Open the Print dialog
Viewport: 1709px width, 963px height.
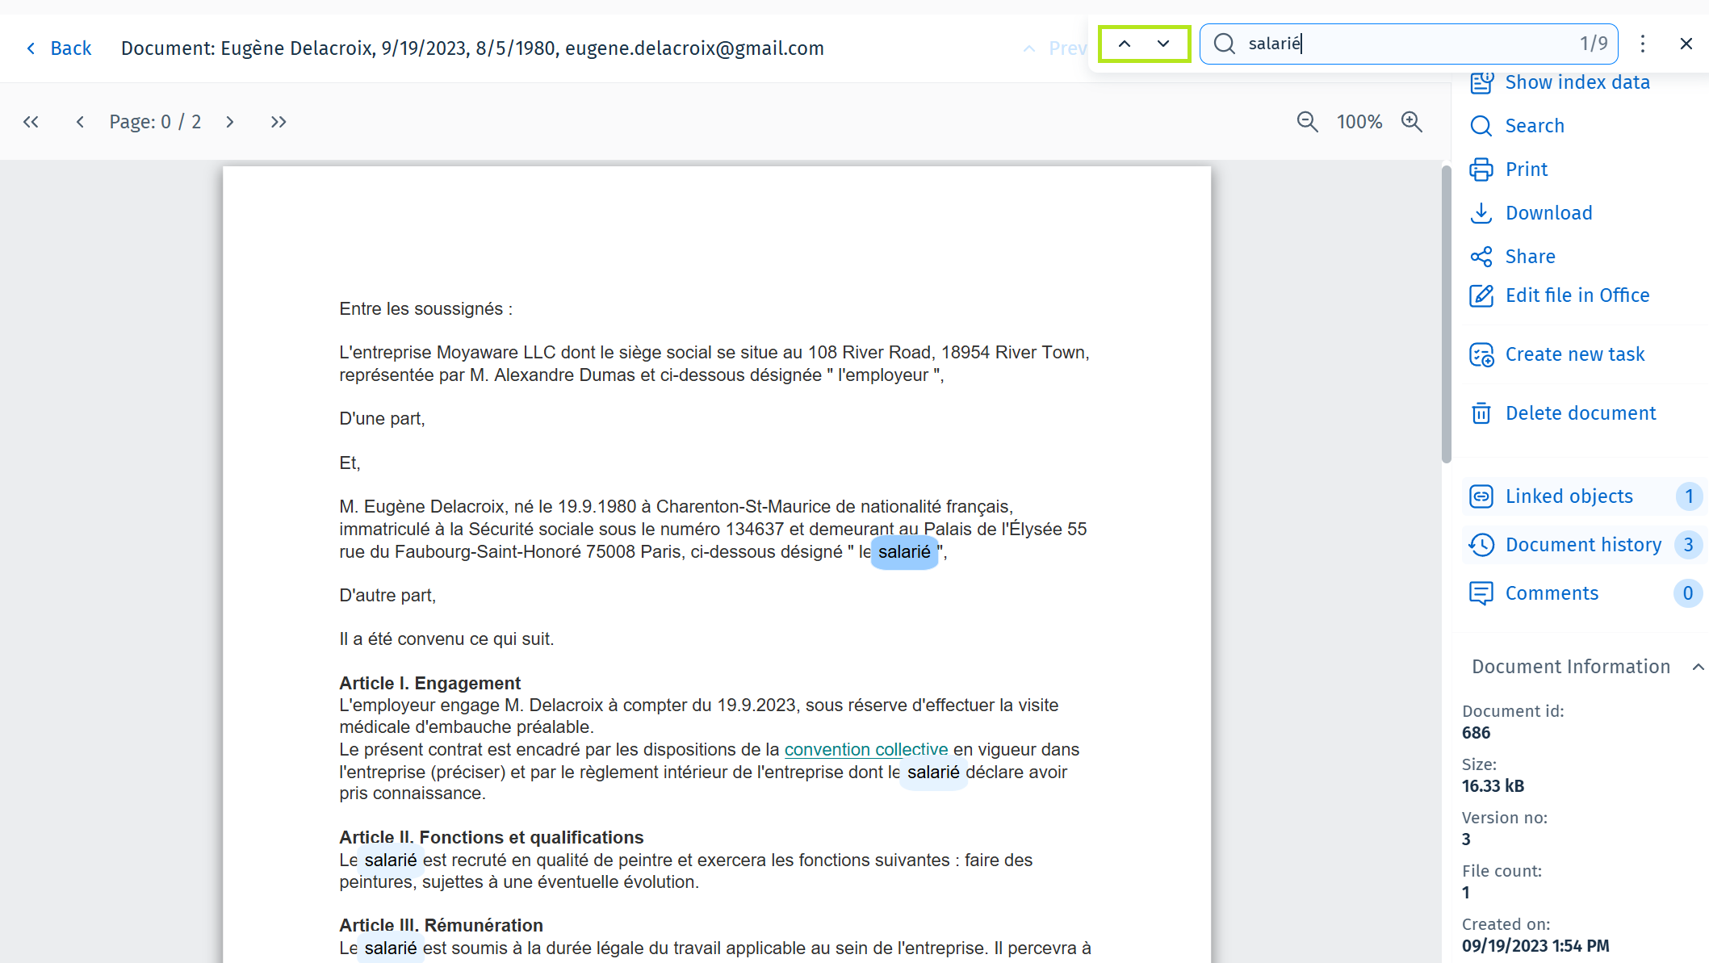tap(1526, 169)
